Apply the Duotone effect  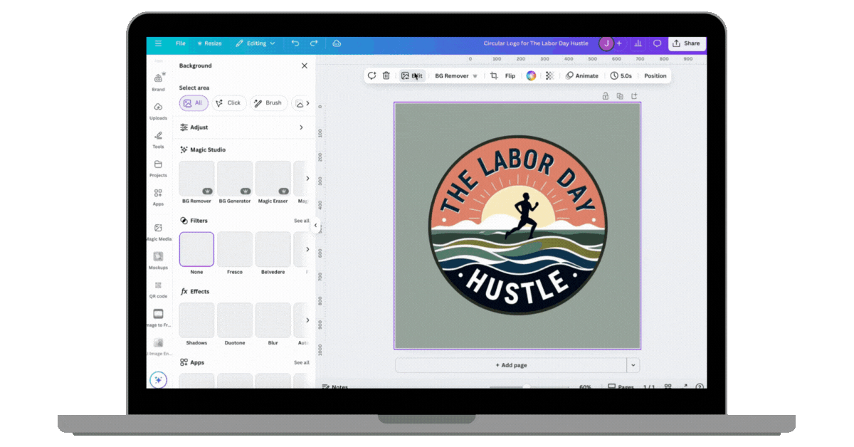coord(235,320)
